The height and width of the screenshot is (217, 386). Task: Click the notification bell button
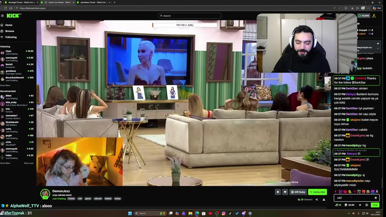(278, 192)
